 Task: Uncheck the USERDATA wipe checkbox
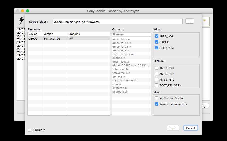coord(157,48)
